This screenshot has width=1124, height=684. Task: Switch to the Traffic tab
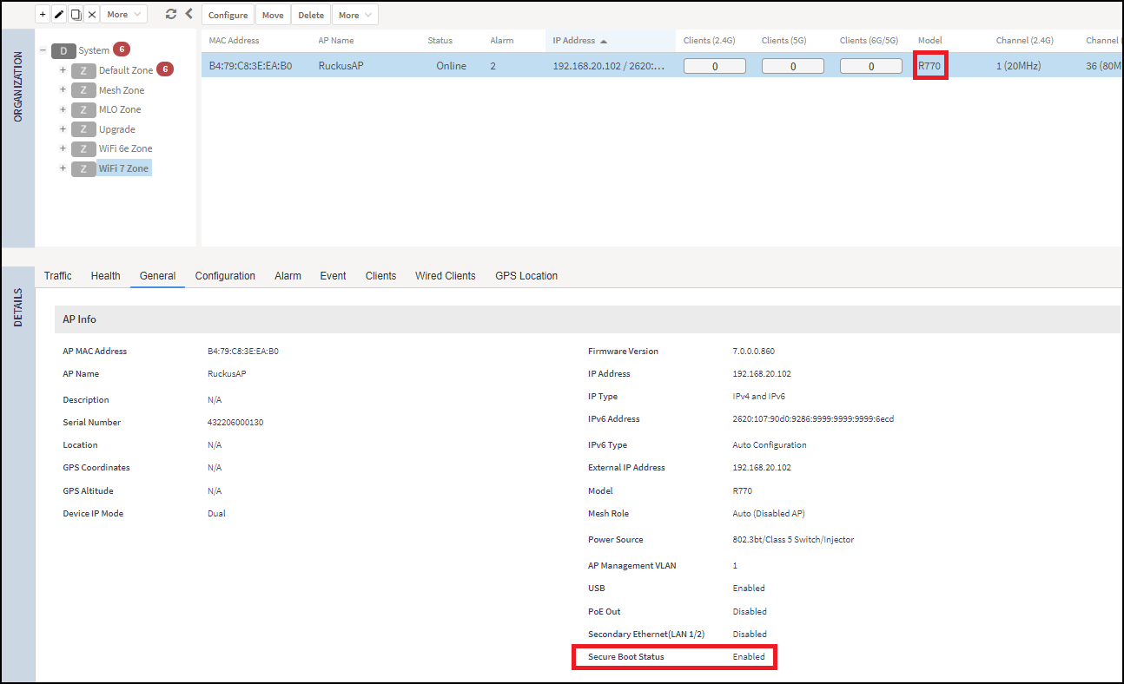point(58,276)
